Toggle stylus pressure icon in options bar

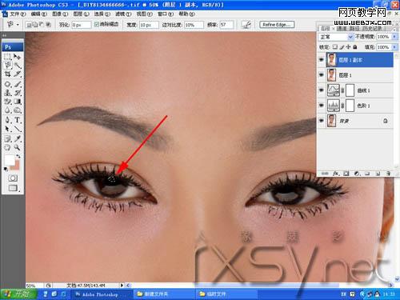point(246,25)
